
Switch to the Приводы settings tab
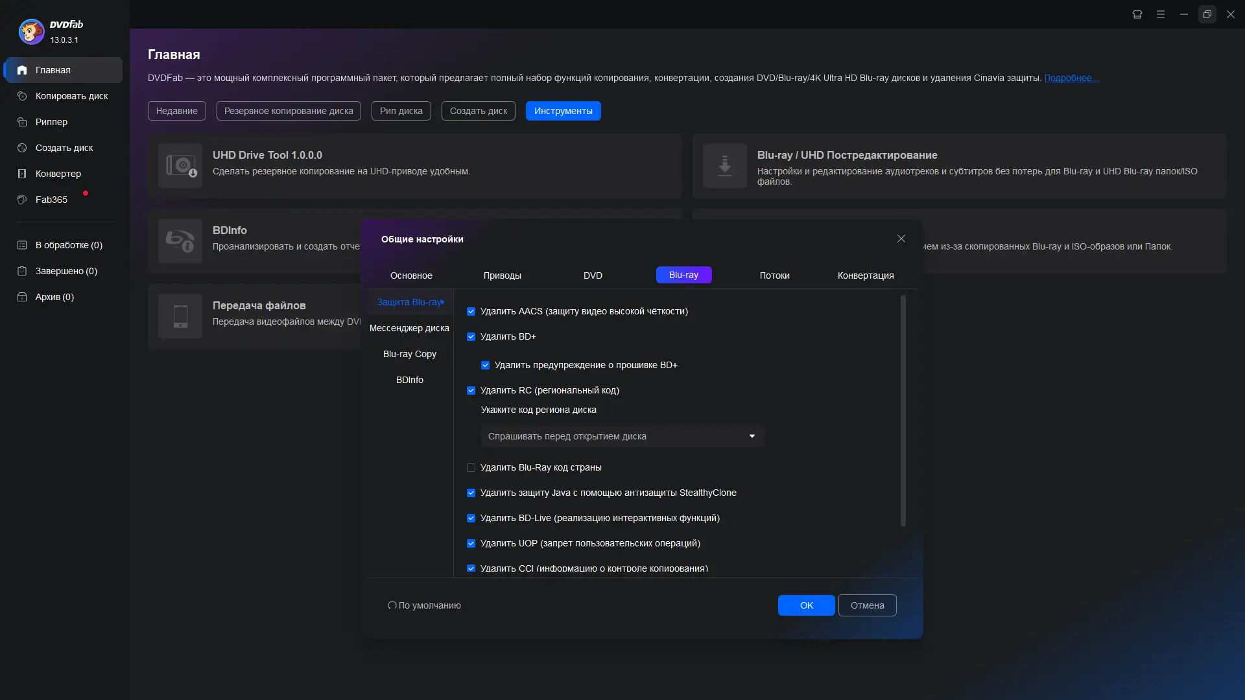pos(502,275)
